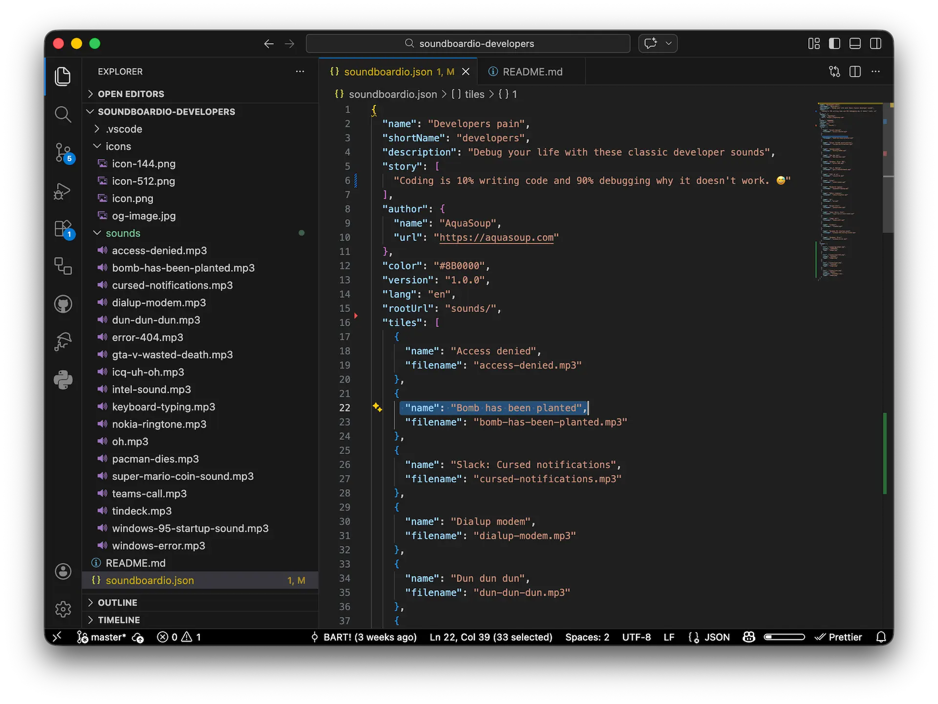This screenshot has width=938, height=704.
Task: Click the Open Changes compare icon
Action: pyautogui.click(x=834, y=72)
